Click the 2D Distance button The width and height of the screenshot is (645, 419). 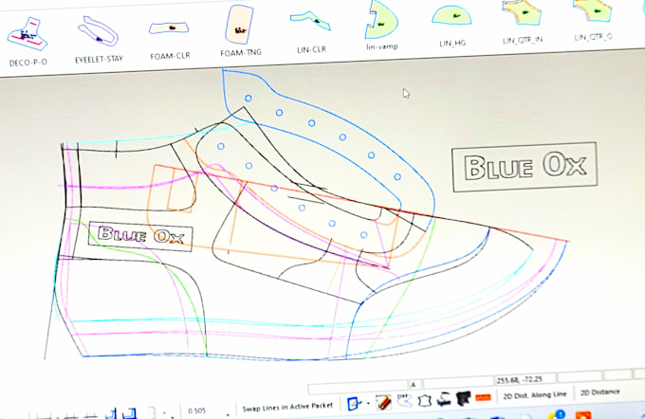tap(599, 392)
